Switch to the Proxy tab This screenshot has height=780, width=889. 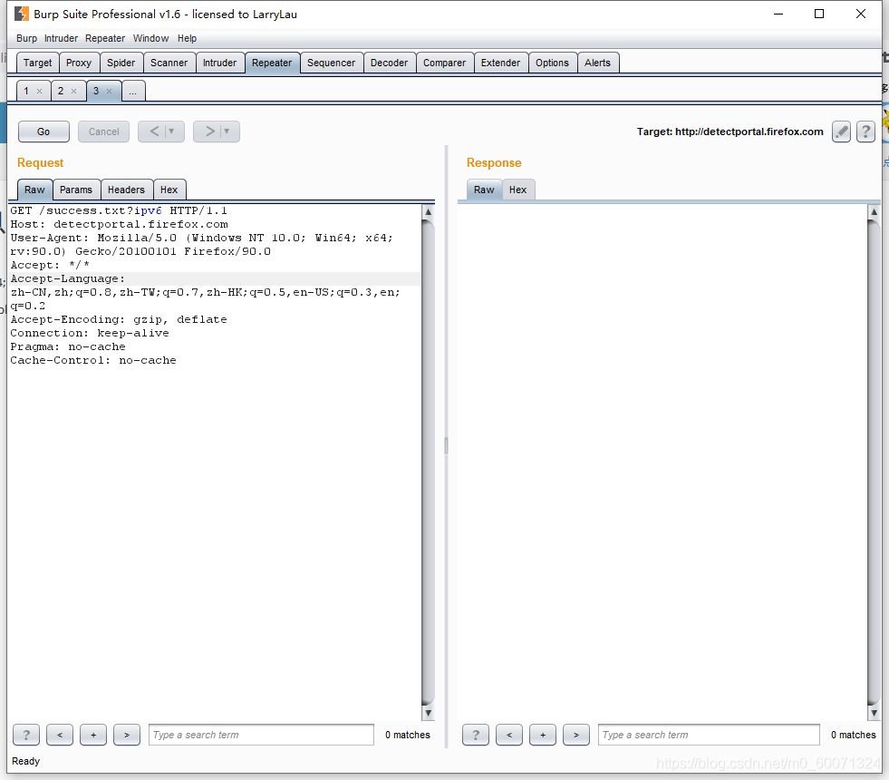[x=79, y=63]
